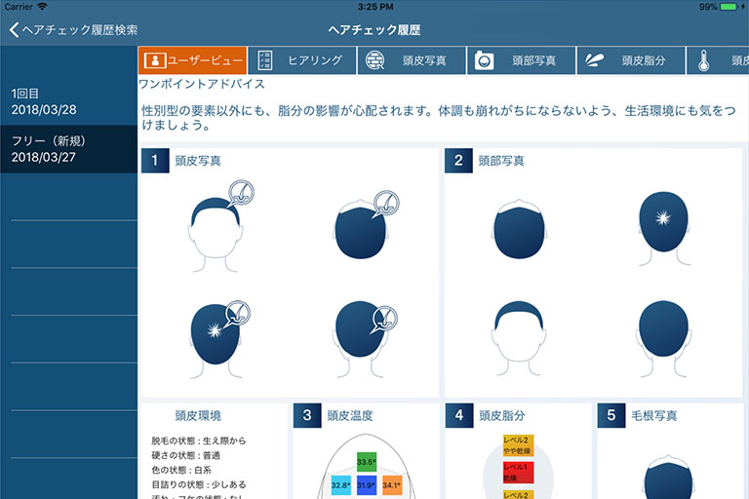
Task: Click the green 33.5° temperature square
Action: click(367, 462)
